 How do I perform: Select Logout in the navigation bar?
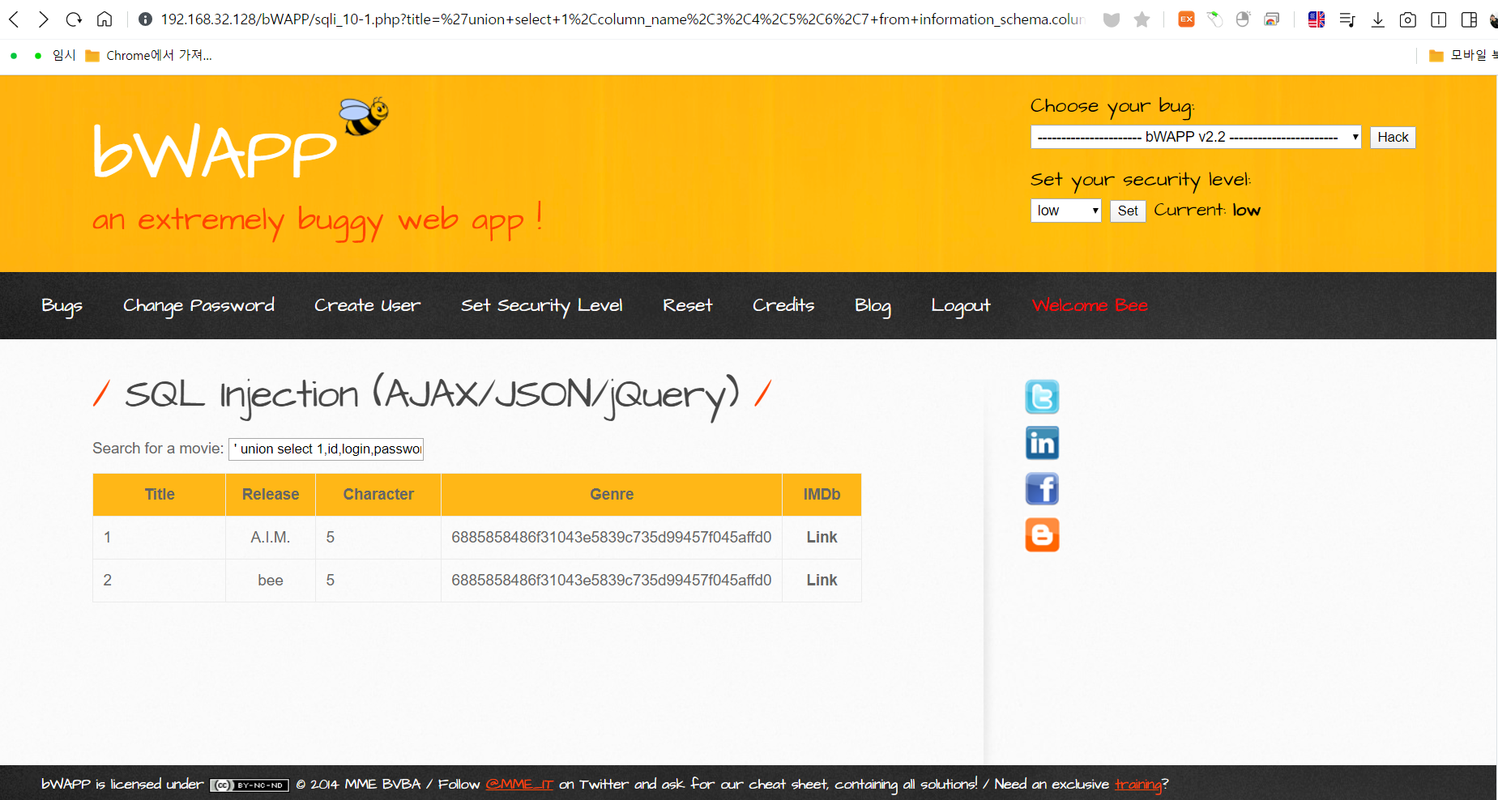(960, 305)
